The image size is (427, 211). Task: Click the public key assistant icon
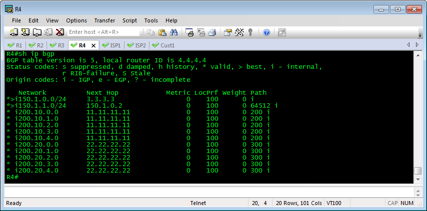(250, 32)
